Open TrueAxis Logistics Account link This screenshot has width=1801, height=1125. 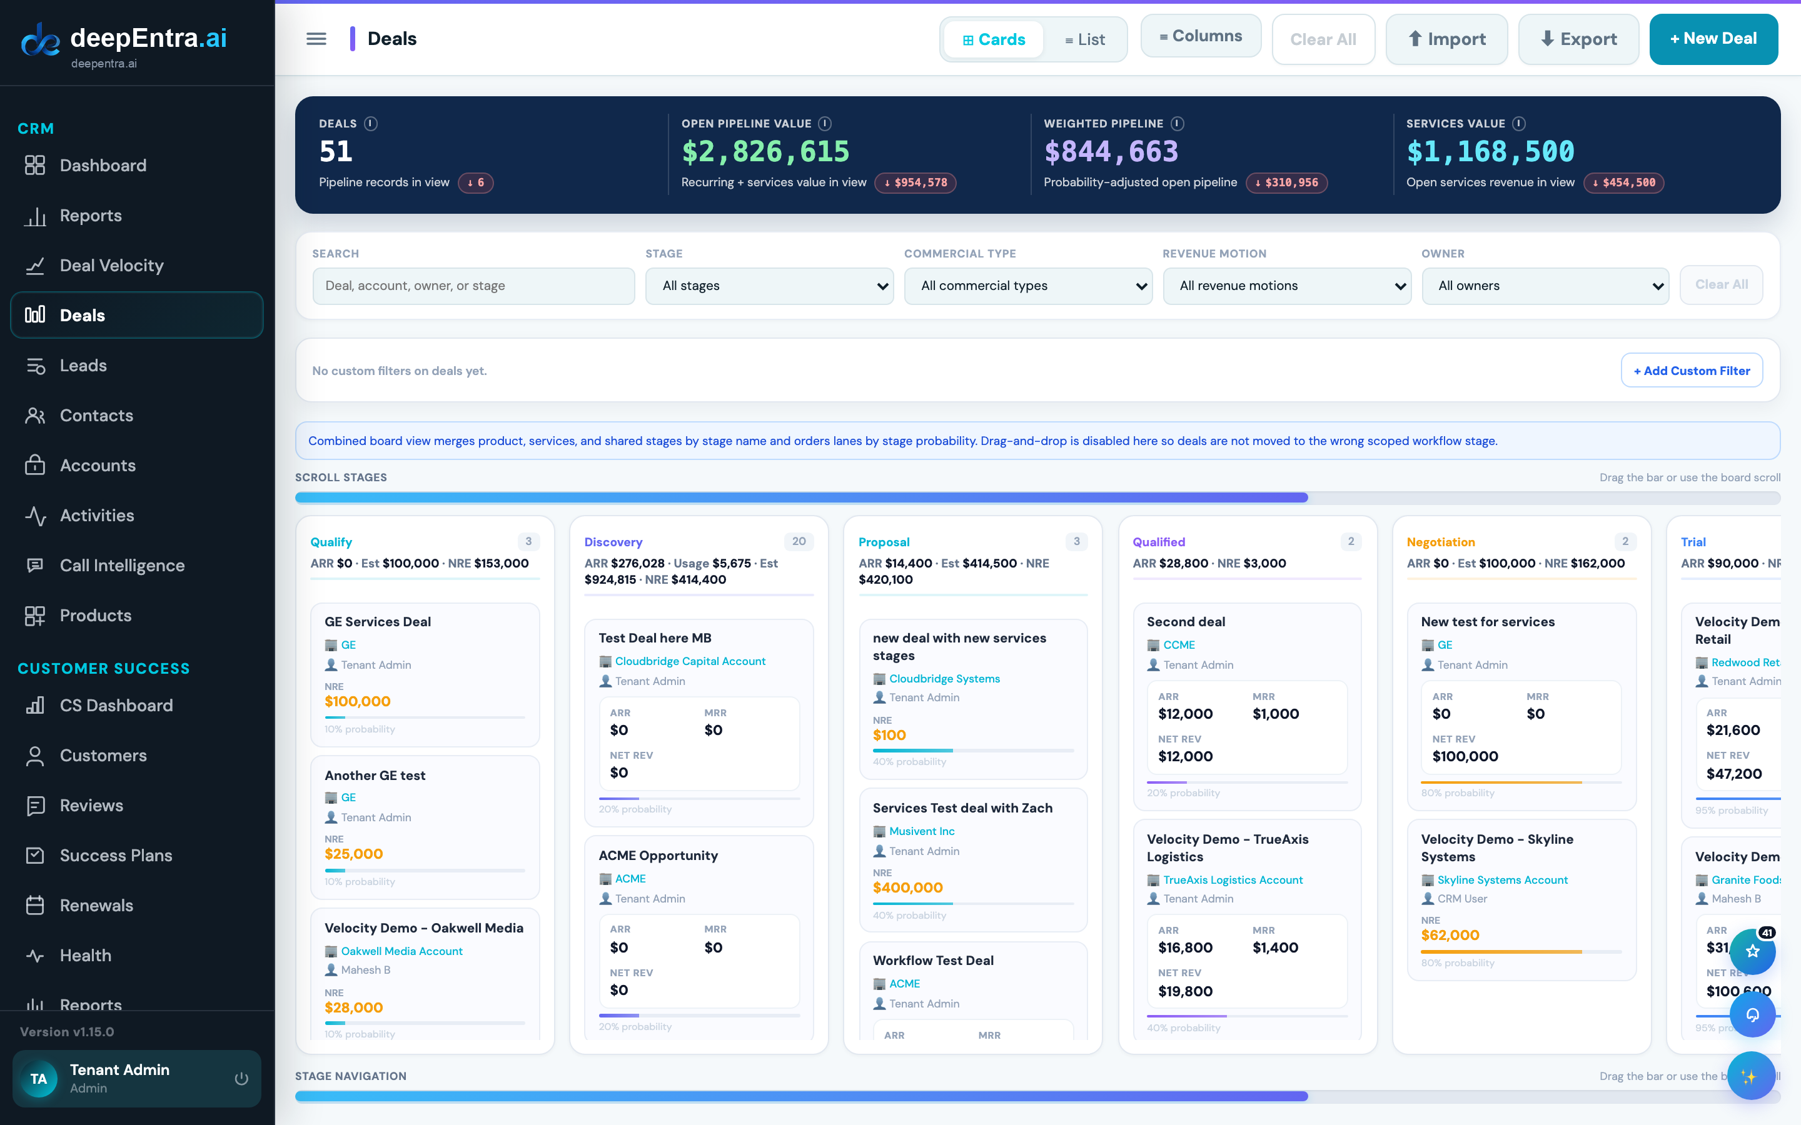tap(1233, 879)
